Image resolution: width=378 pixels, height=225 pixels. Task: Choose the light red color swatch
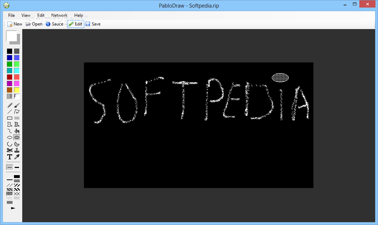click(16, 77)
